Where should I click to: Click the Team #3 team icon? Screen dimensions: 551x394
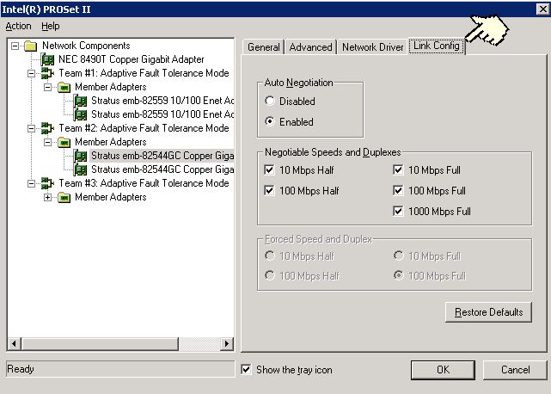click(x=47, y=183)
